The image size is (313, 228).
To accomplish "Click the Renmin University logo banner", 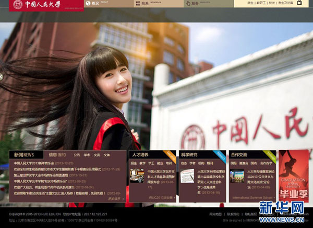I will [x=46, y=5].
